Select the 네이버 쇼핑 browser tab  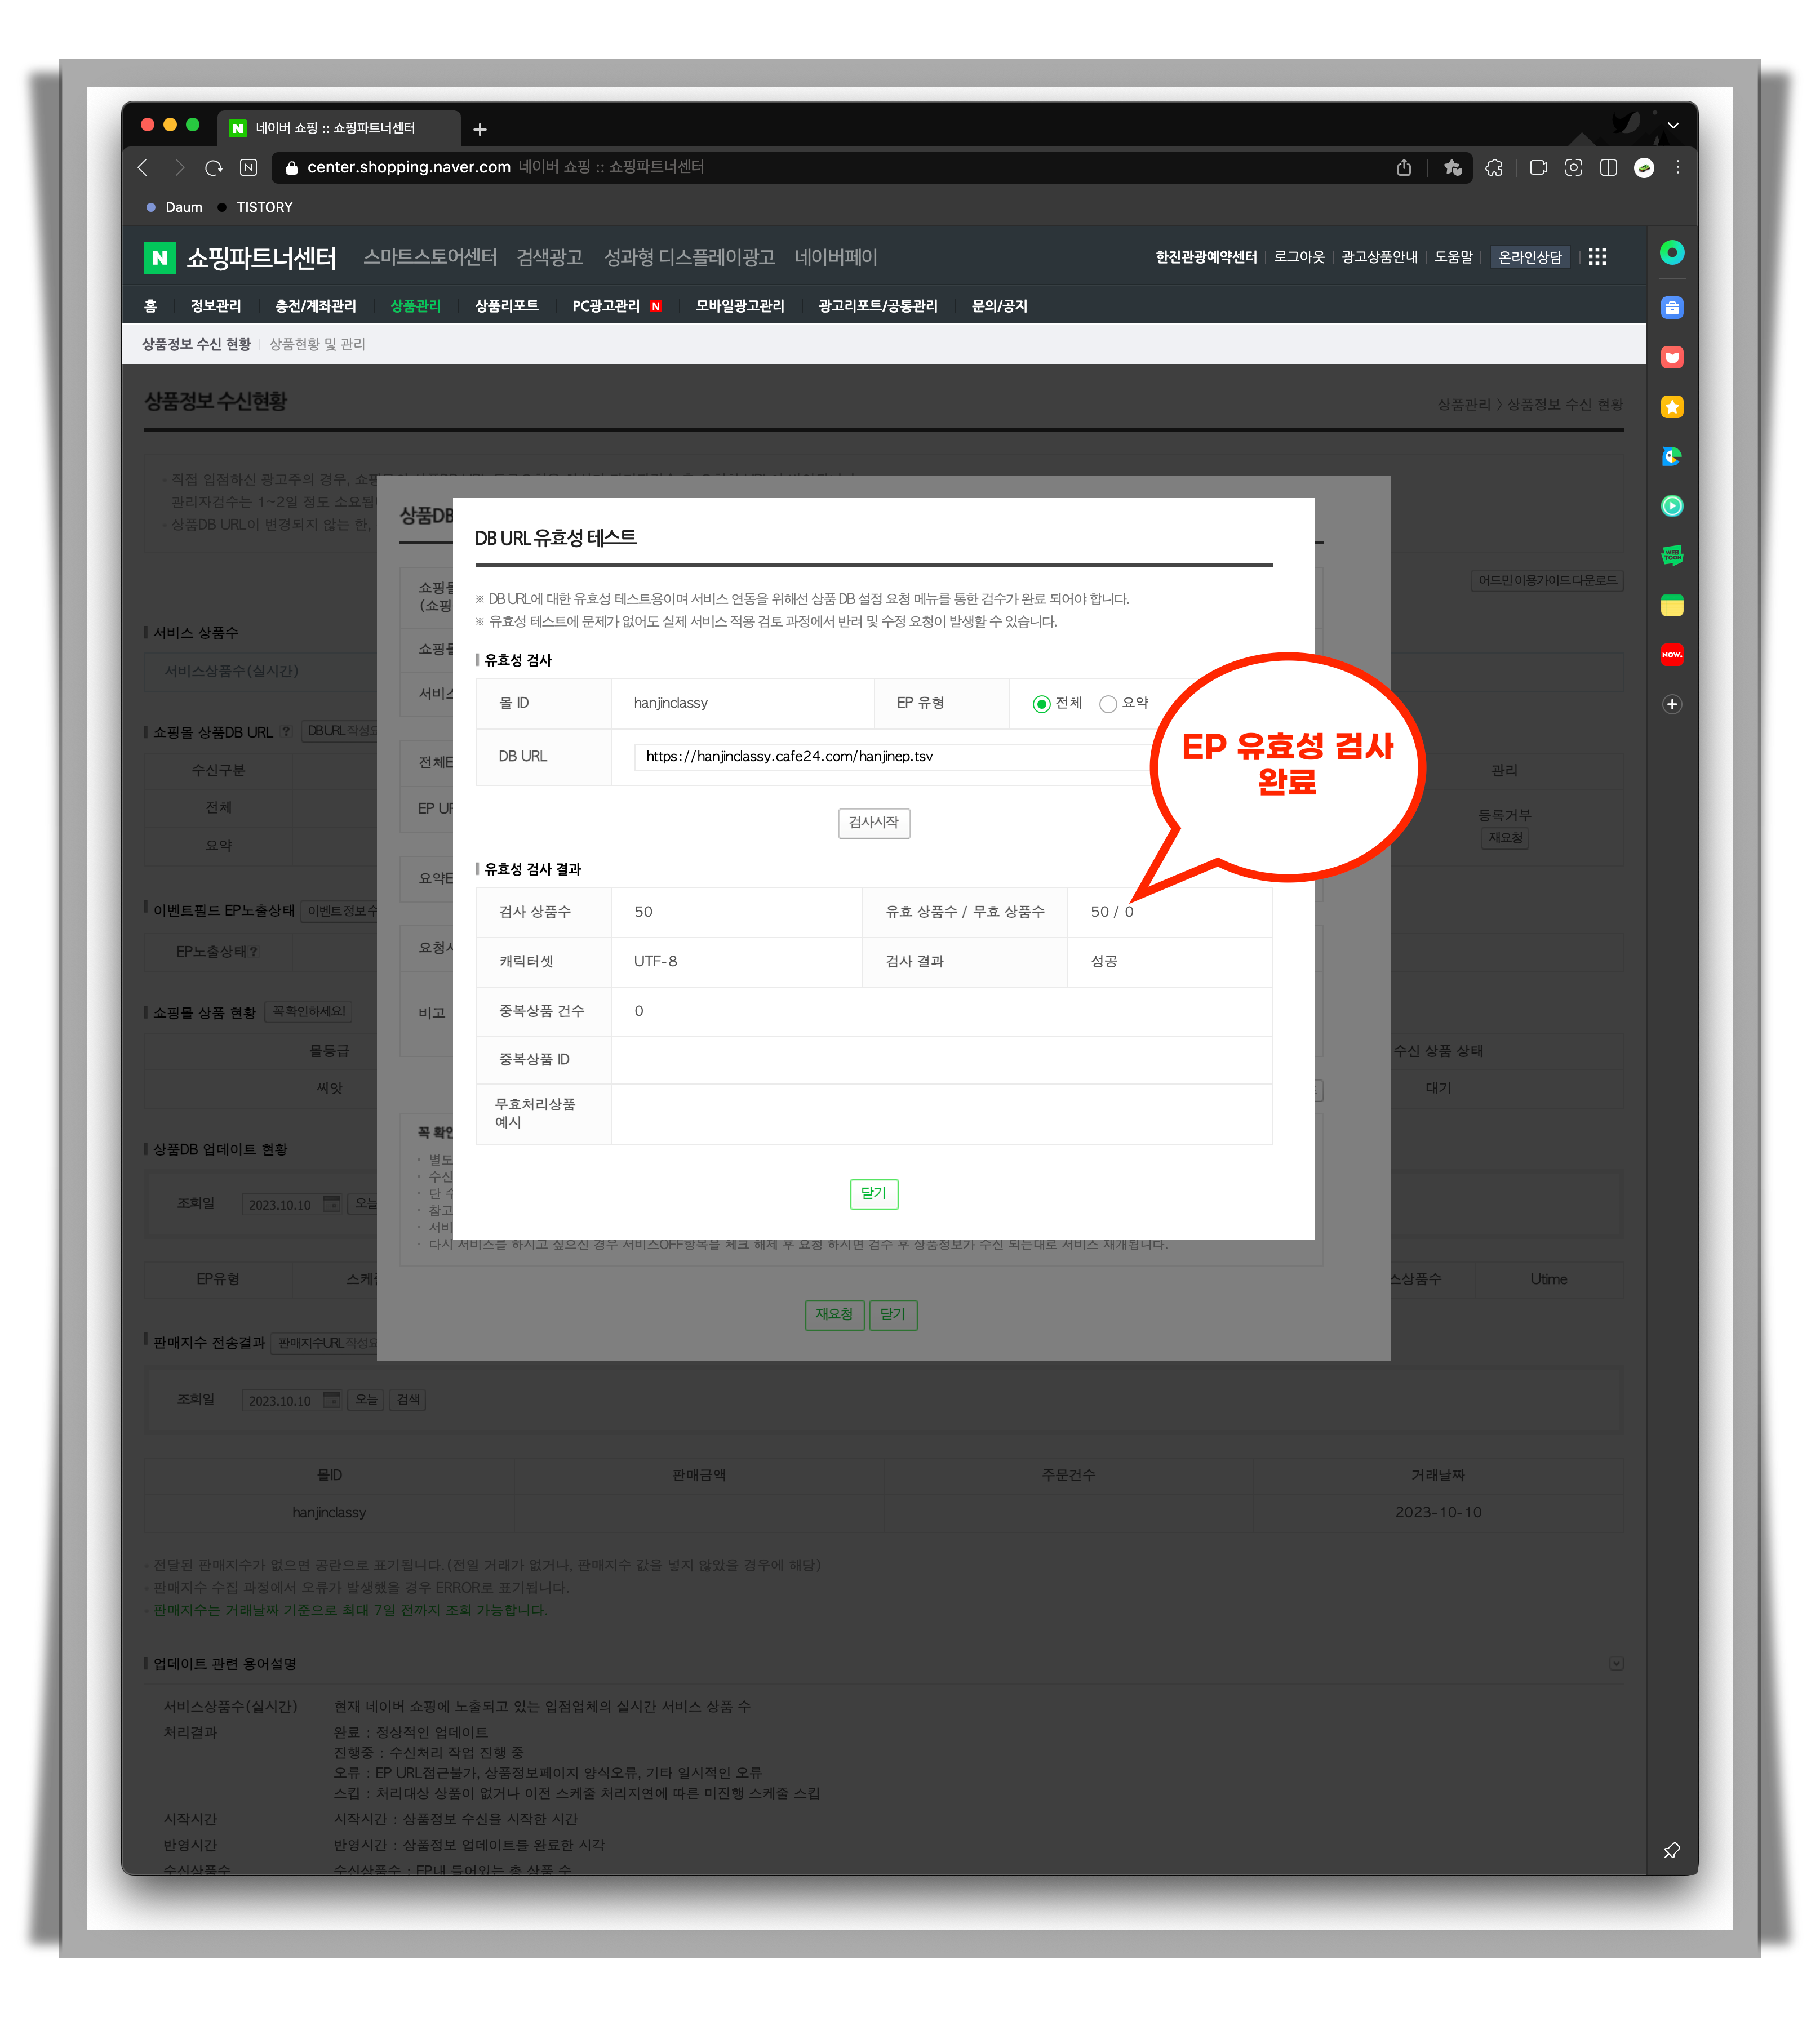[338, 128]
